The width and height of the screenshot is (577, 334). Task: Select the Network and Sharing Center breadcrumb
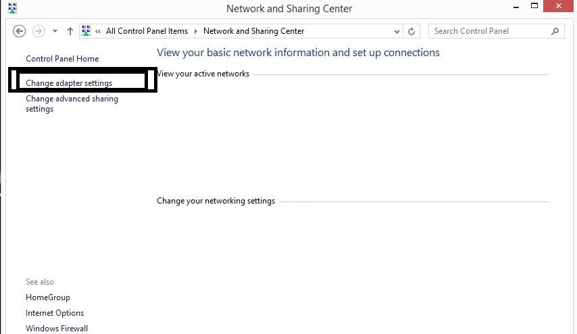(x=253, y=31)
